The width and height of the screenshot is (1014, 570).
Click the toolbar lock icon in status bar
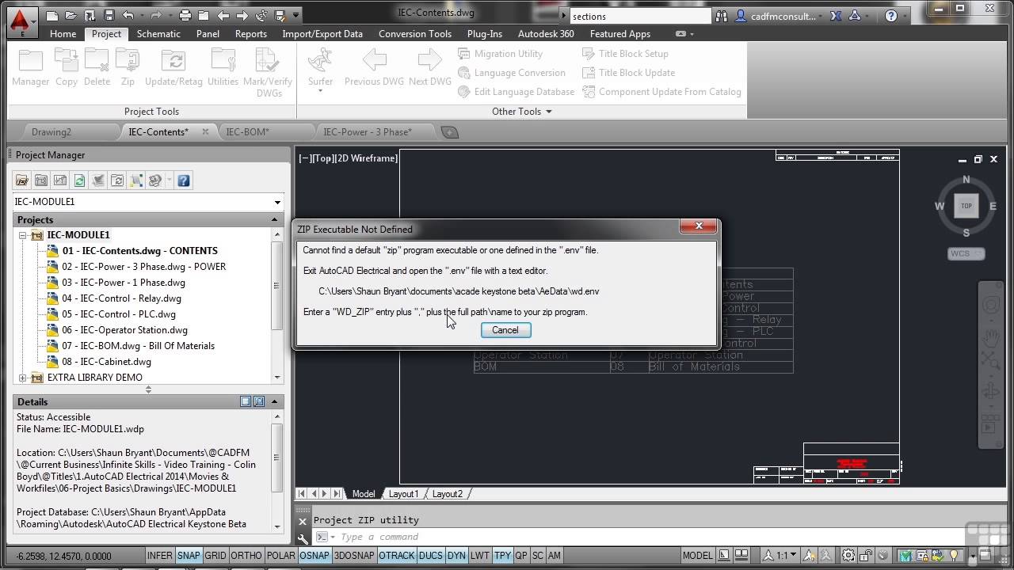pyautogui.click(x=867, y=555)
